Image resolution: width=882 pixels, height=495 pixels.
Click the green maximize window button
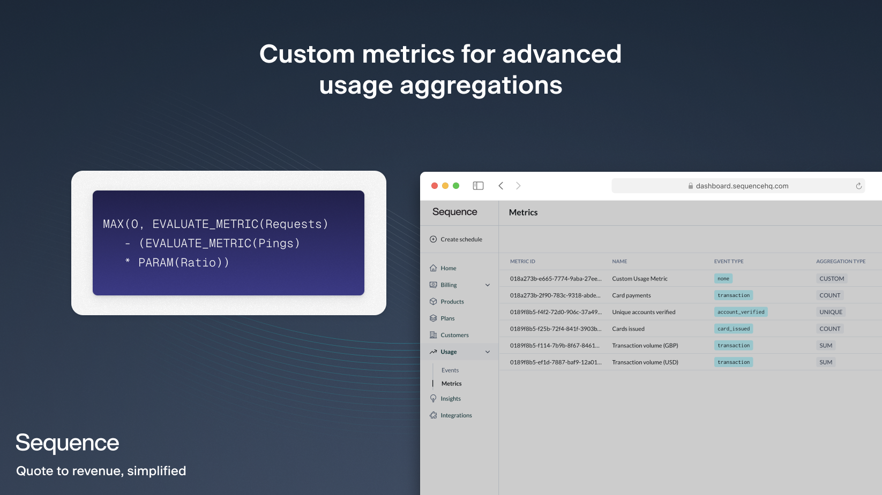point(456,186)
